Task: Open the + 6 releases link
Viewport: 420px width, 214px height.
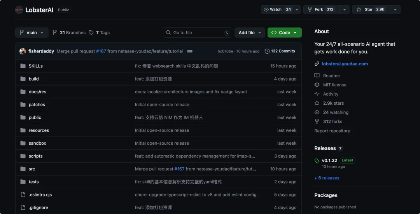Action: coord(327,178)
